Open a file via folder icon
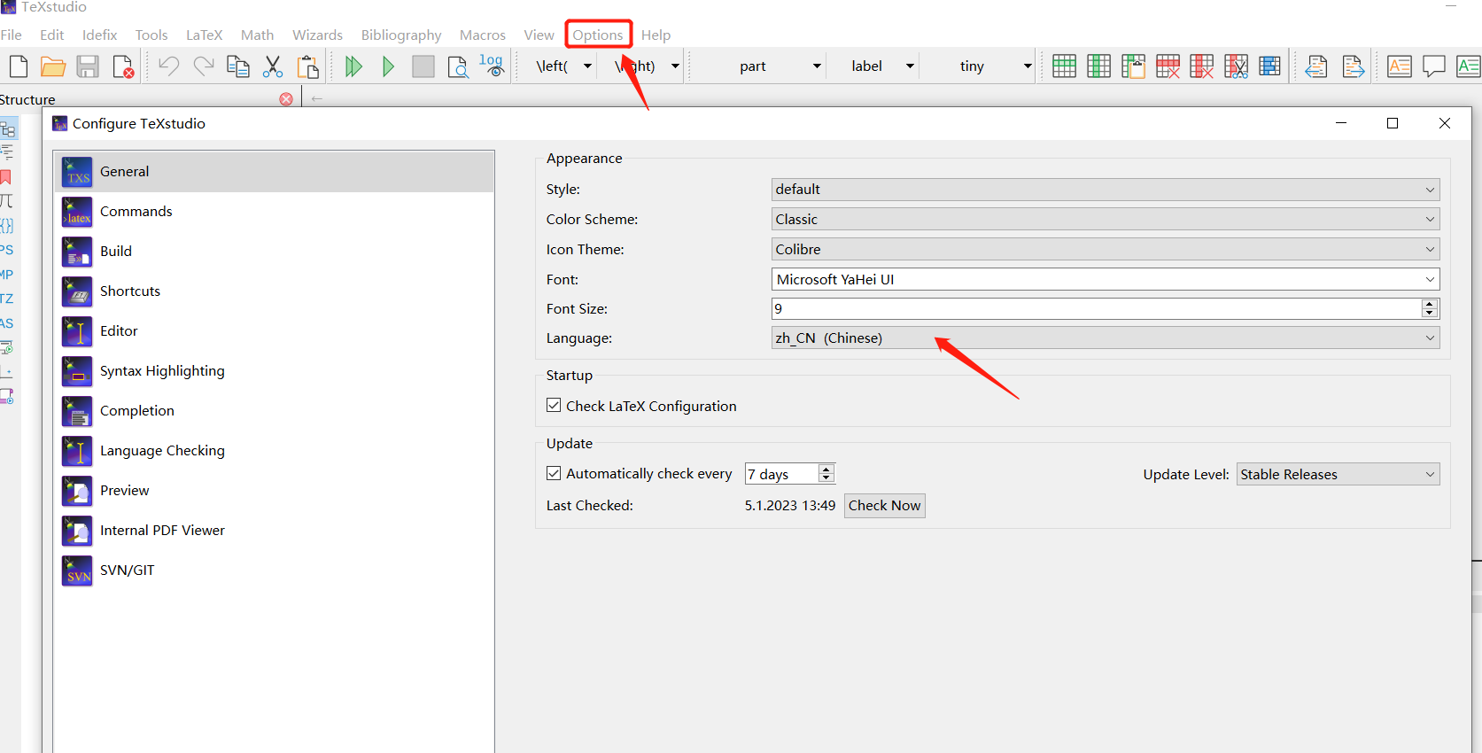The height and width of the screenshot is (753, 1482). tap(53, 66)
